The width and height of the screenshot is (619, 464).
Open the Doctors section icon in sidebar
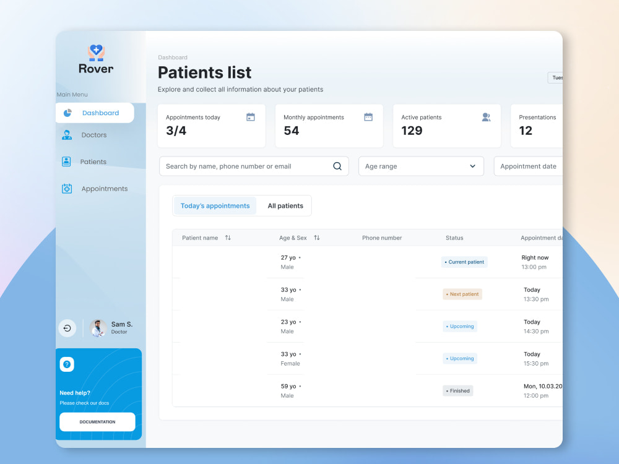click(x=67, y=135)
